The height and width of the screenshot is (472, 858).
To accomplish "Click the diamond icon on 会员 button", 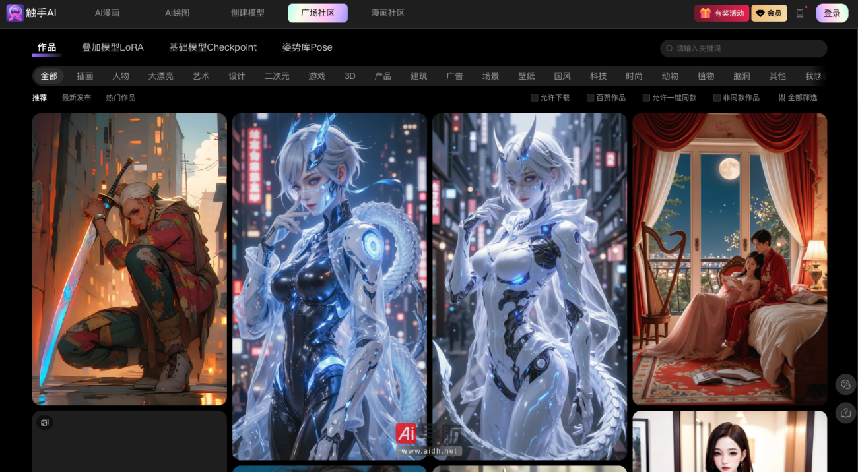I will (759, 13).
